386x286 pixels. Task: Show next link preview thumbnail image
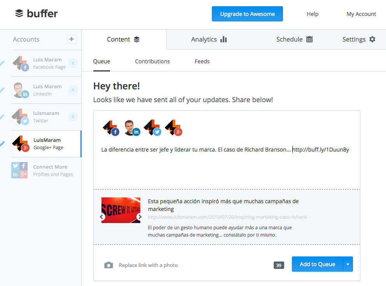point(140,217)
